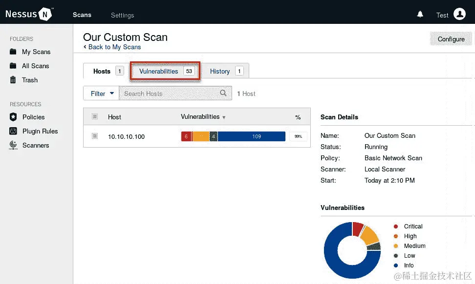475x284 pixels.
Task: Click the Scan Details heading
Action: click(x=339, y=117)
